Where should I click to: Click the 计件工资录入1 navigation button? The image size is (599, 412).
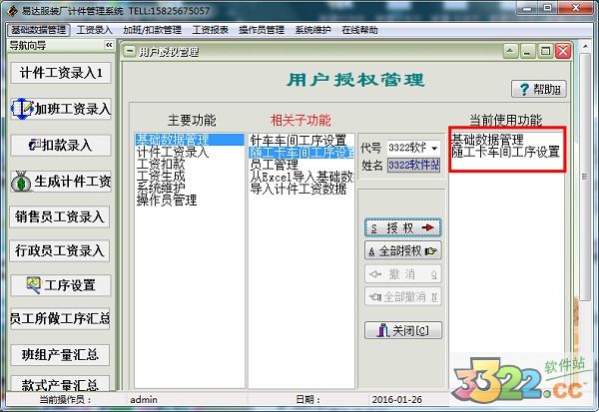[x=61, y=73]
